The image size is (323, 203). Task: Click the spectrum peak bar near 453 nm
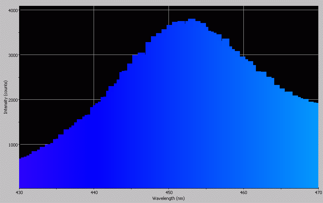coord(192,103)
